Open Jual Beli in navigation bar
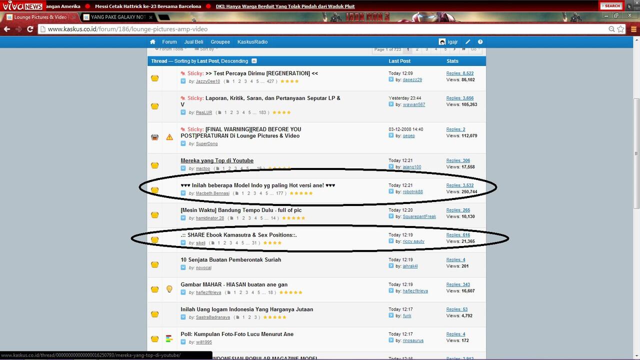 [193, 42]
